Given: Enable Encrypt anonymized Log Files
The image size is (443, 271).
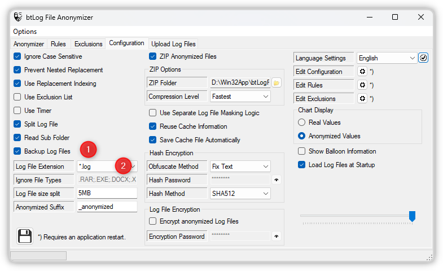Looking at the screenshot, I should [x=153, y=221].
